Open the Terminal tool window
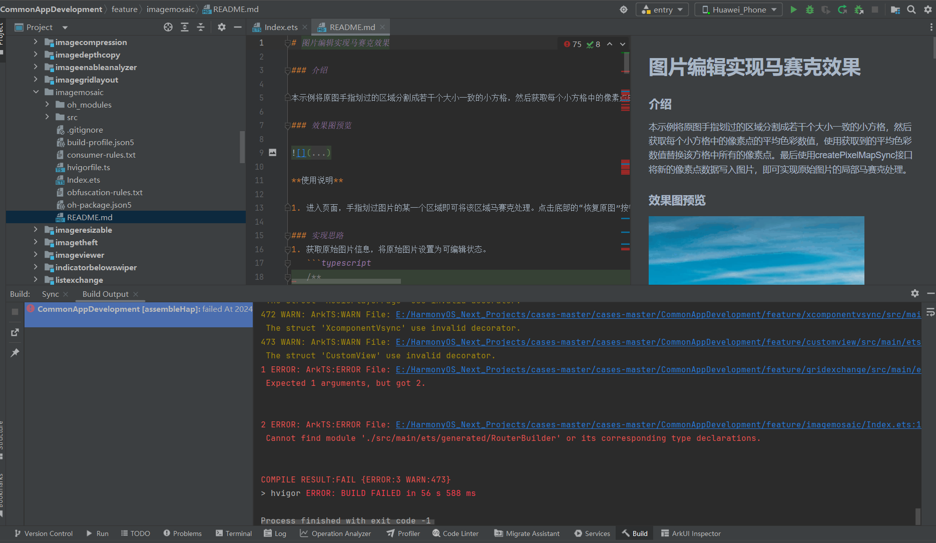 point(234,533)
